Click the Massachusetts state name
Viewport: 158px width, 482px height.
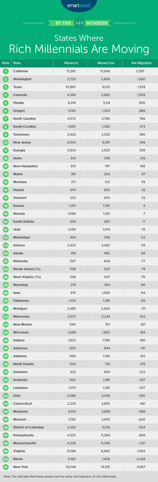coord(25,443)
